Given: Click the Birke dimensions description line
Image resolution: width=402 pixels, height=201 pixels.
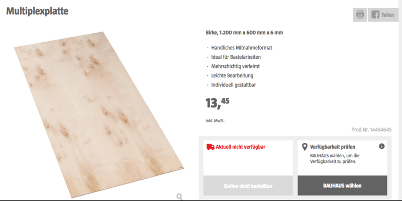Looking at the screenshot, I should click(x=244, y=33).
